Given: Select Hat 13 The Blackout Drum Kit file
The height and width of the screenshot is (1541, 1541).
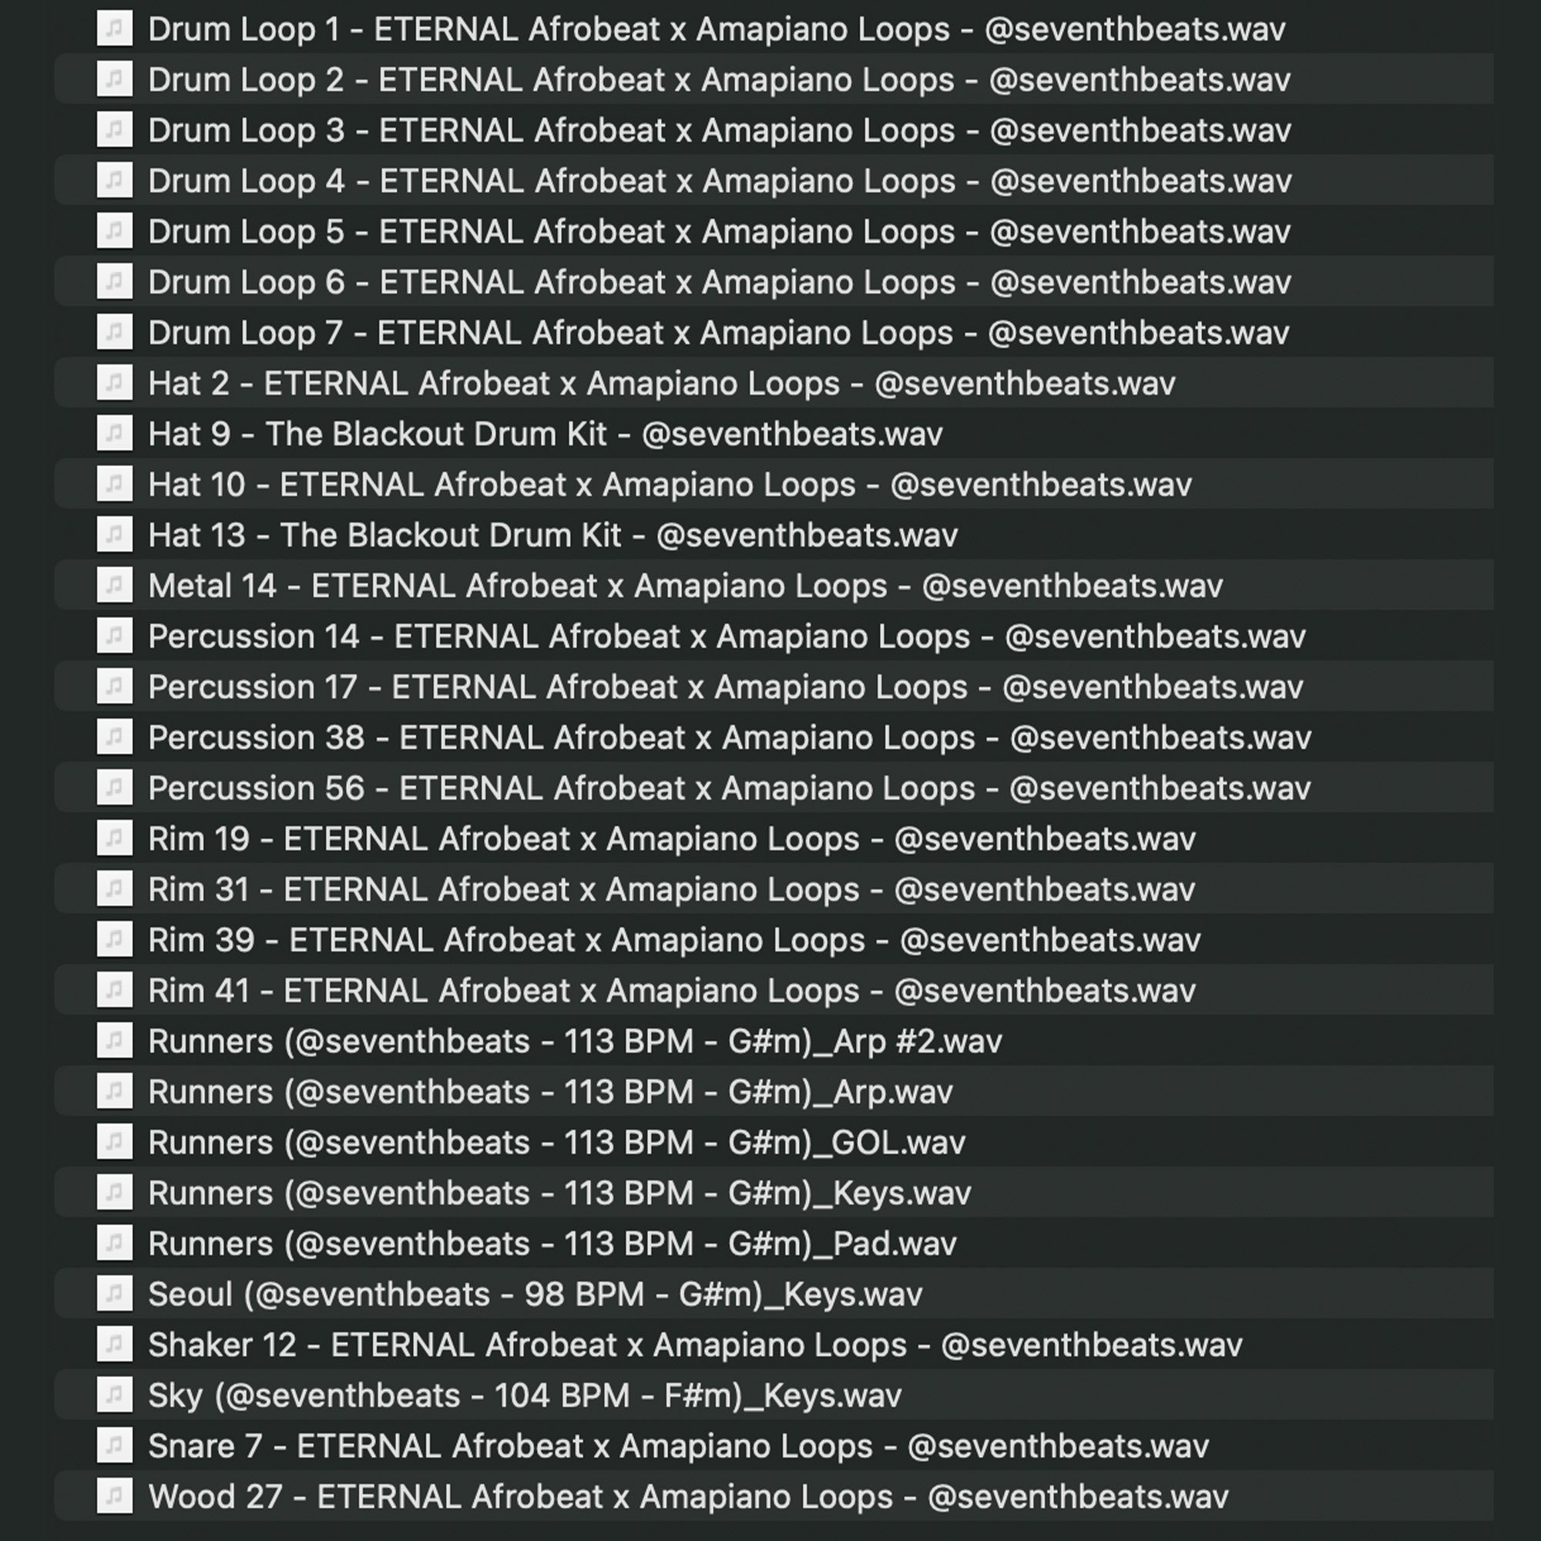Looking at the screenshot, I should tap(552, 535).
